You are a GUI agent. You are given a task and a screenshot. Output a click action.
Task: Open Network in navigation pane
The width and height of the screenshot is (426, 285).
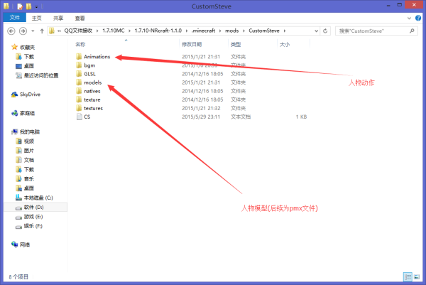[x=21, y=244]
